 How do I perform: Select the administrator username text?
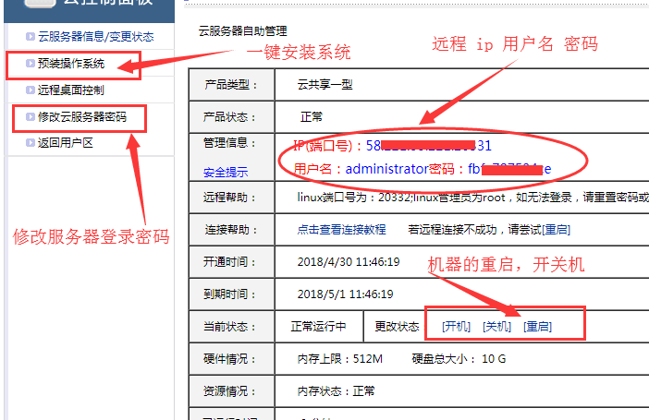click(386, 169)
